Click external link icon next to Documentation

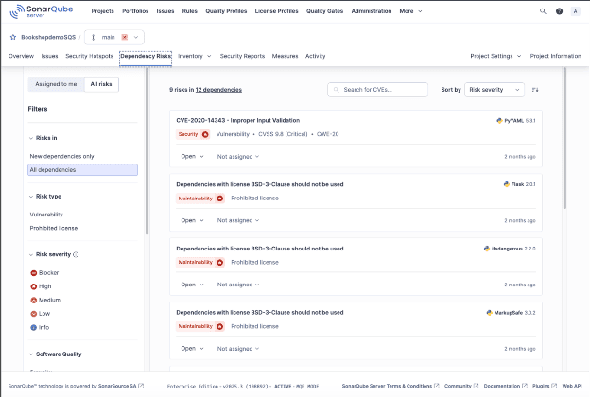pos(525,386)
